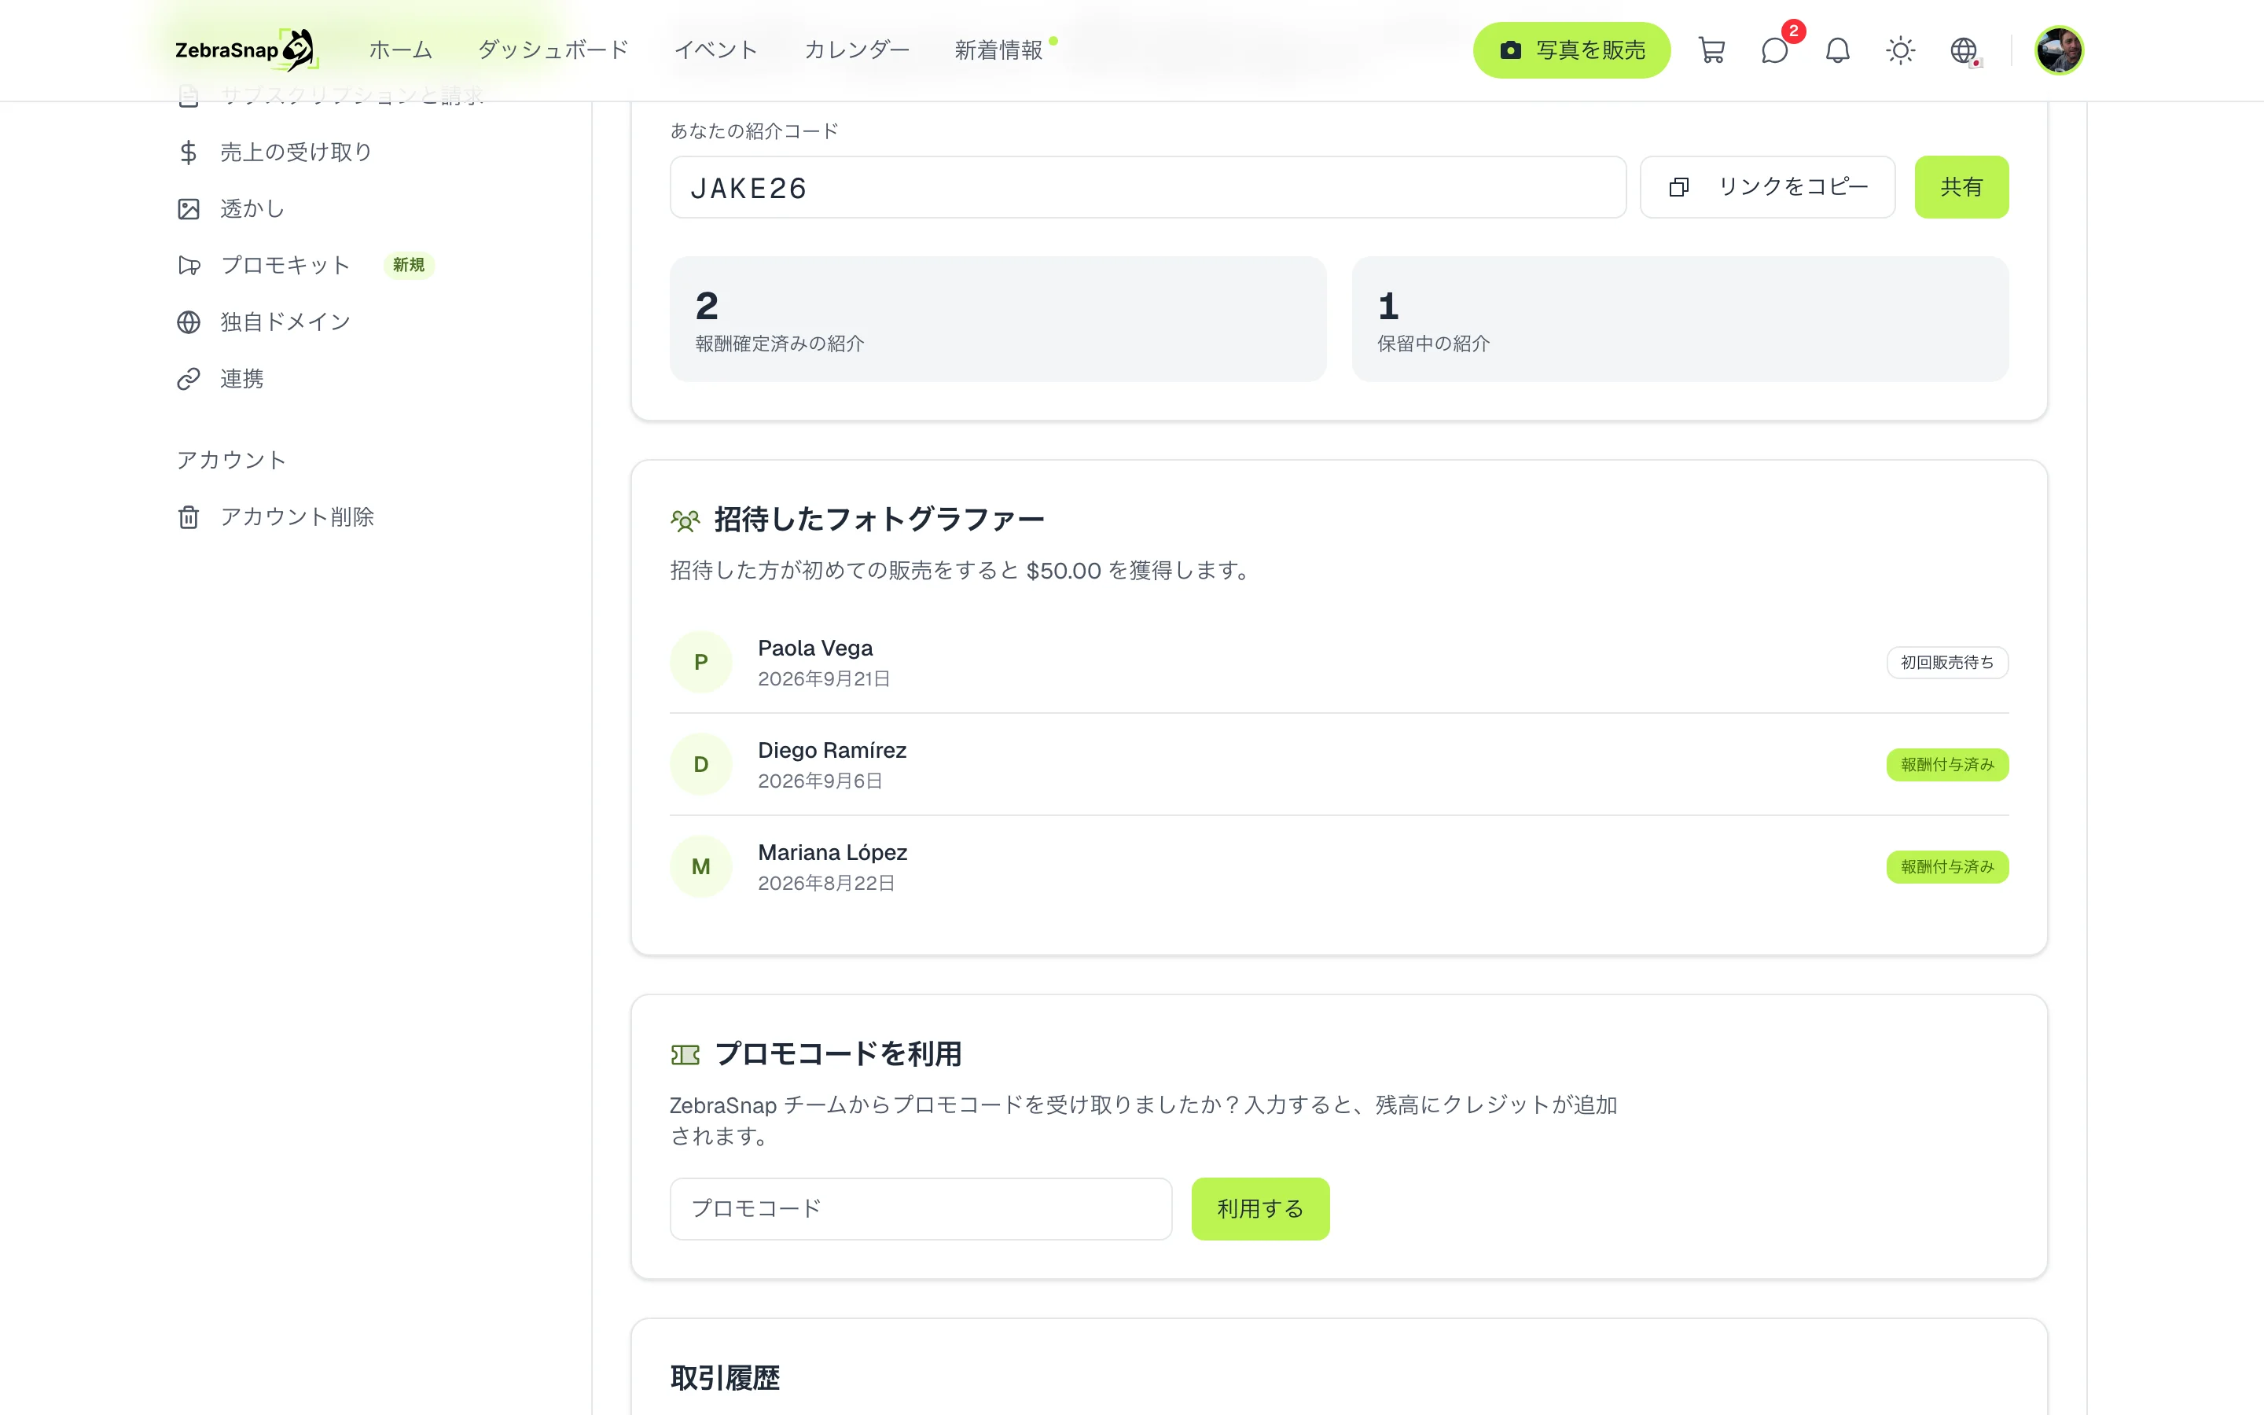
Task: Go to the ホーム menu item
Action: coord(400,50)
